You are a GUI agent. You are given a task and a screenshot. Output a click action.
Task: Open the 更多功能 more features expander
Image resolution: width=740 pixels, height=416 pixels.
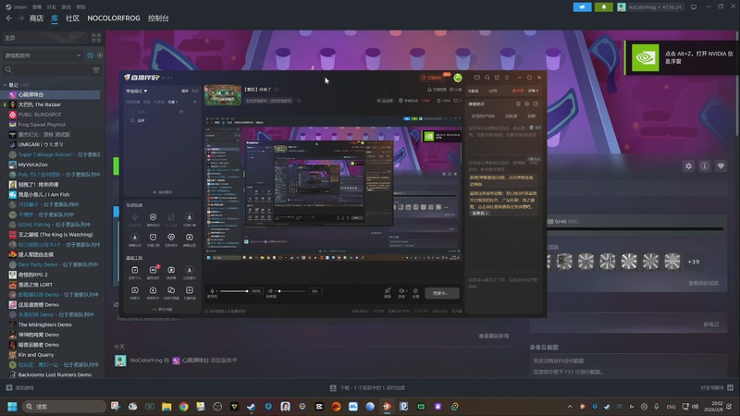(x=163, y=310)
